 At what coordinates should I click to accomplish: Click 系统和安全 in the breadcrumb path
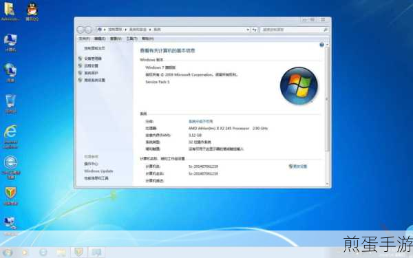[x=138, y=30]
